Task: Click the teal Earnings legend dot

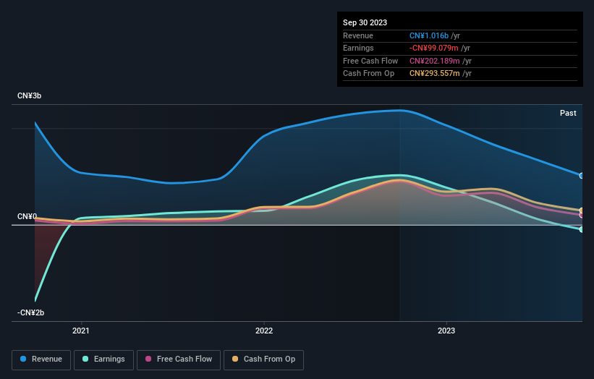Action: point(85,359)
